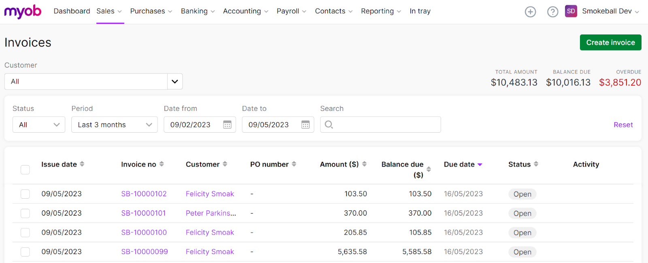Select checkbox for invoice SB-10000102
The height and width of the screenshot is (263, 648).
click(x=25, y=194)
